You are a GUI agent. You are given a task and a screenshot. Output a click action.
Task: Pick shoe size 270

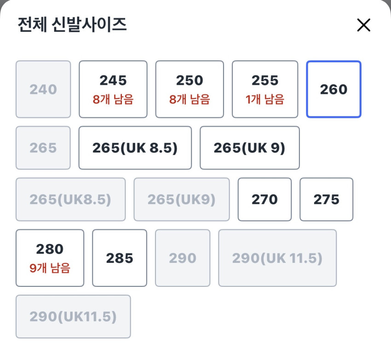pyautogui.click(x=264, y=199)
